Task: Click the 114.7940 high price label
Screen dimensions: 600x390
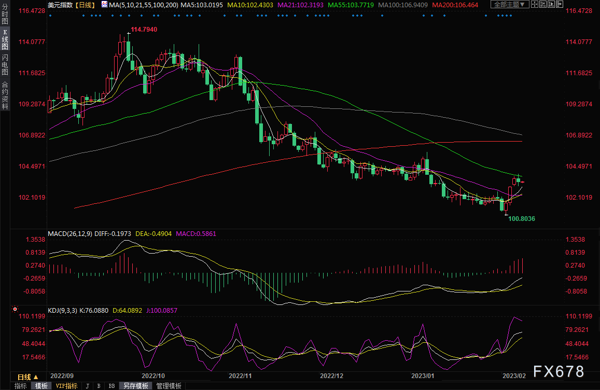Action: [x=144, y=30]
